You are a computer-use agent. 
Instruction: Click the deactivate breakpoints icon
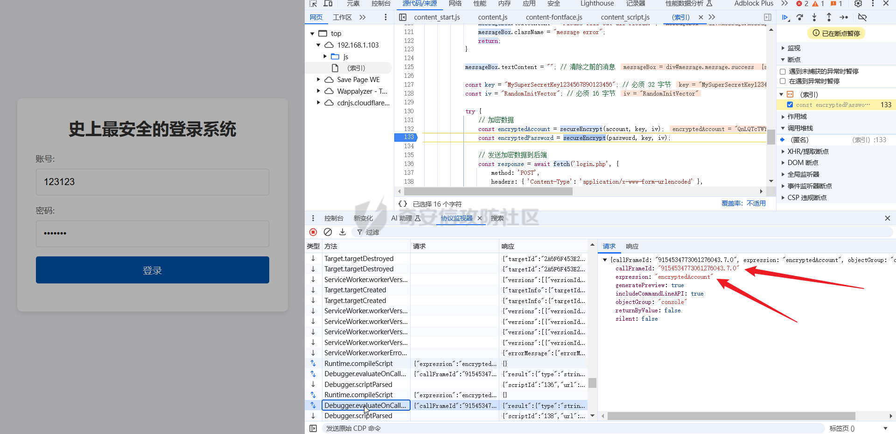click(862, 17)
